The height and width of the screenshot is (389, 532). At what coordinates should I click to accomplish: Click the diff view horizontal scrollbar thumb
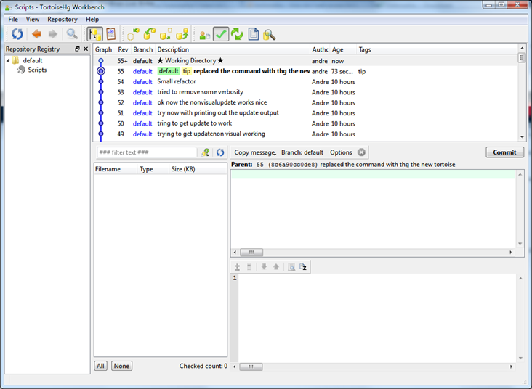[251, 367]
